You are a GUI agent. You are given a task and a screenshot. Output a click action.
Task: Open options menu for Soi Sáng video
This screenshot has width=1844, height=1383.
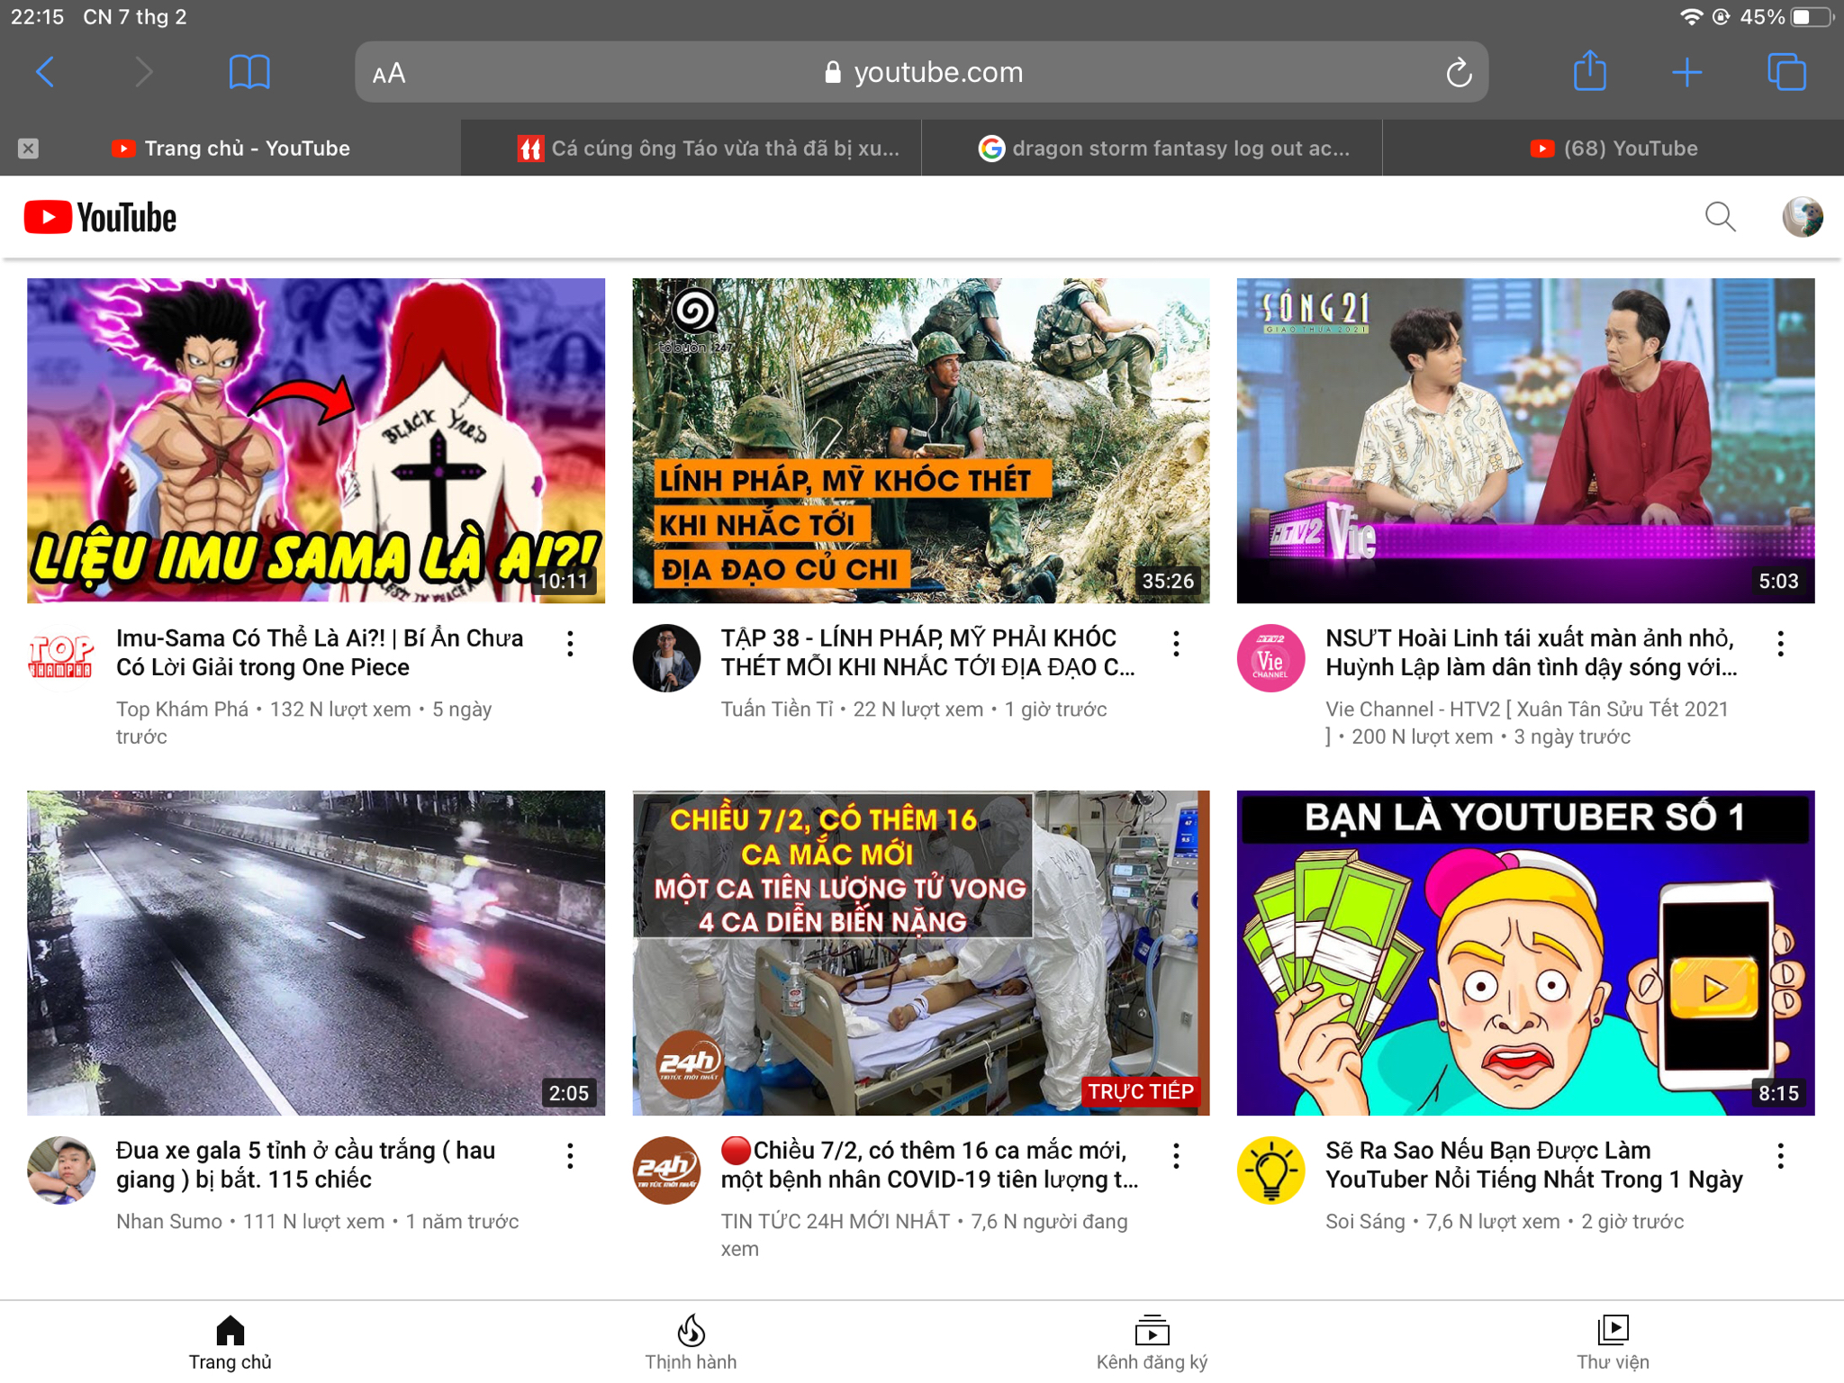(x=1780, y=1156)
